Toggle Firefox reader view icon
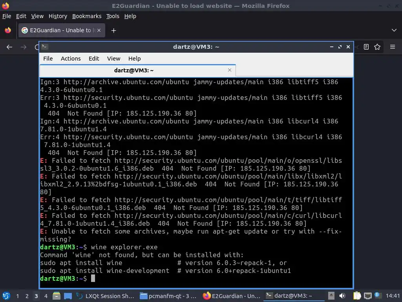 (366, 47)
